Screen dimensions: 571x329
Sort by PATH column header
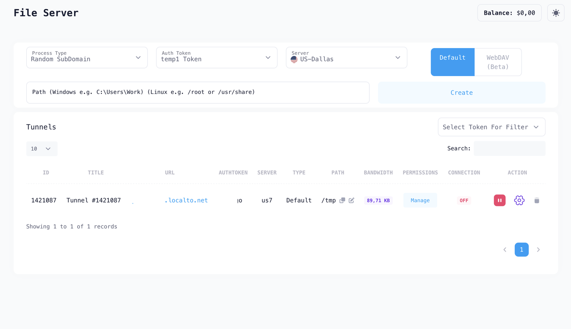coord(338,172)
